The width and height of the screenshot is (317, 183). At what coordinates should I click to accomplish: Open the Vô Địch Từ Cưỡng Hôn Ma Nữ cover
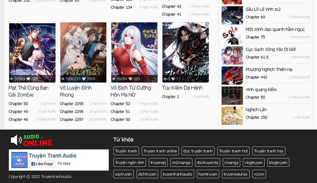tap(134, 52)
